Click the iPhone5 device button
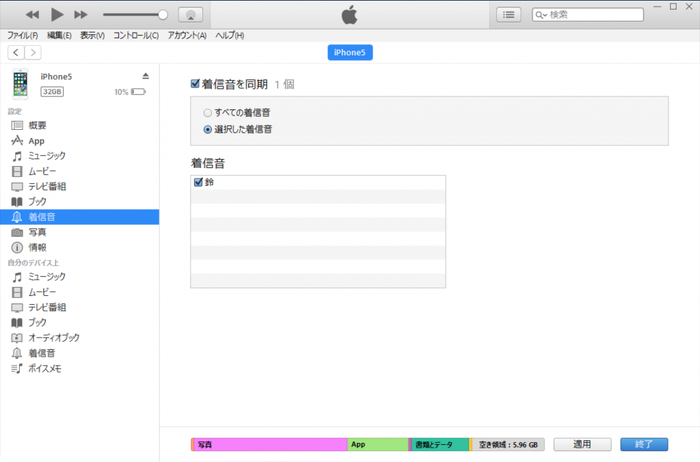The image size is (700, 462). click(350, 53)
